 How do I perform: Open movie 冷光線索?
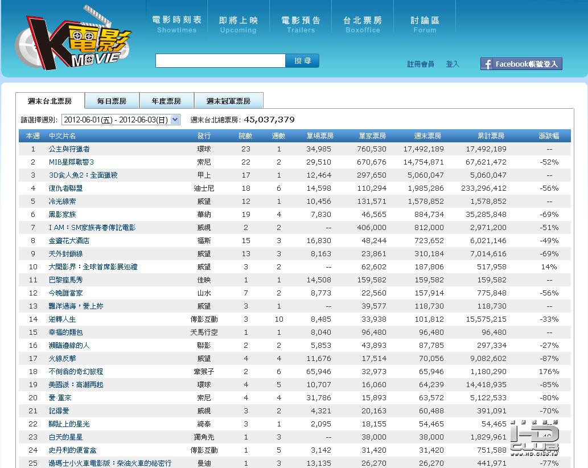coord(62,202)
